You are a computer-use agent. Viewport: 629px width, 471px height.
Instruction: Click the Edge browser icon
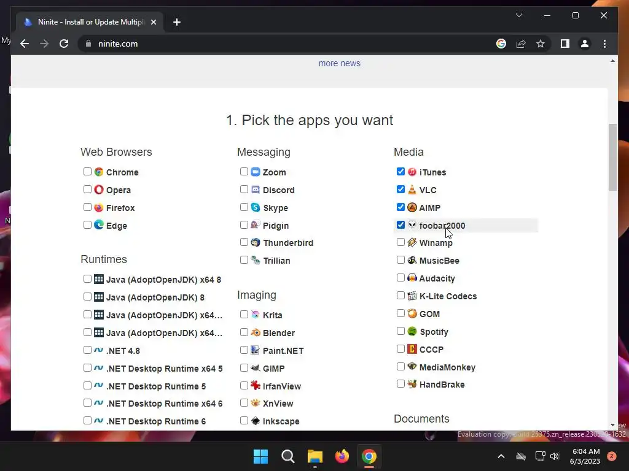pos(99,225)
